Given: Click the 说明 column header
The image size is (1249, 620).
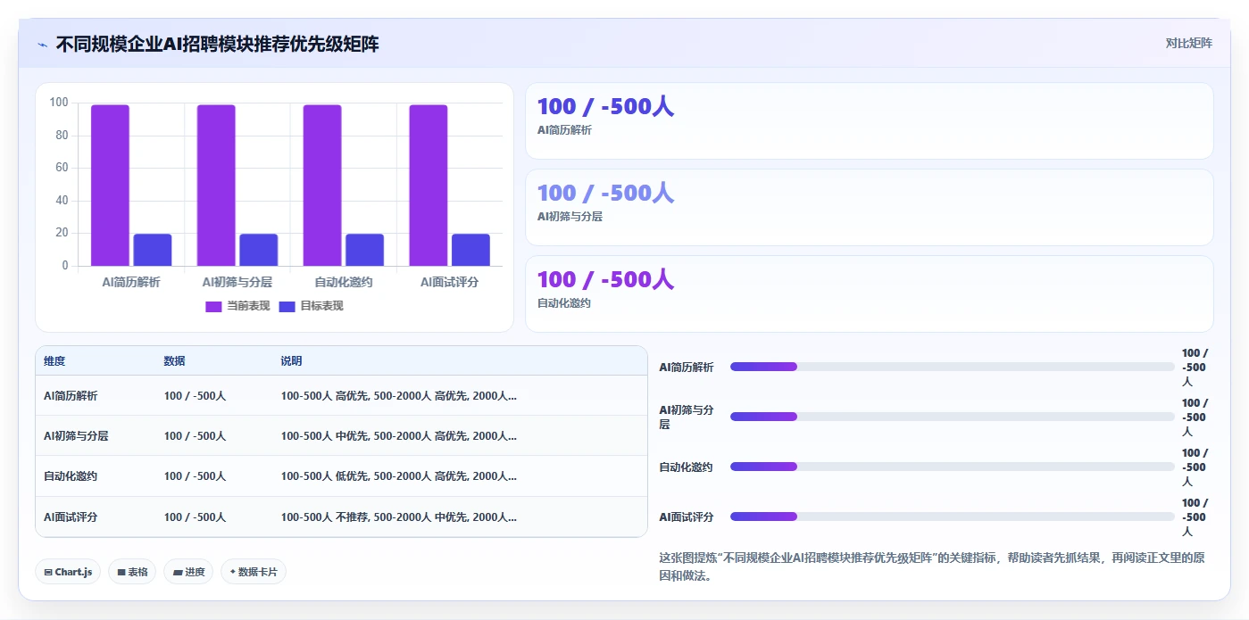Looking at the screenshot, I should click(291, 361).
